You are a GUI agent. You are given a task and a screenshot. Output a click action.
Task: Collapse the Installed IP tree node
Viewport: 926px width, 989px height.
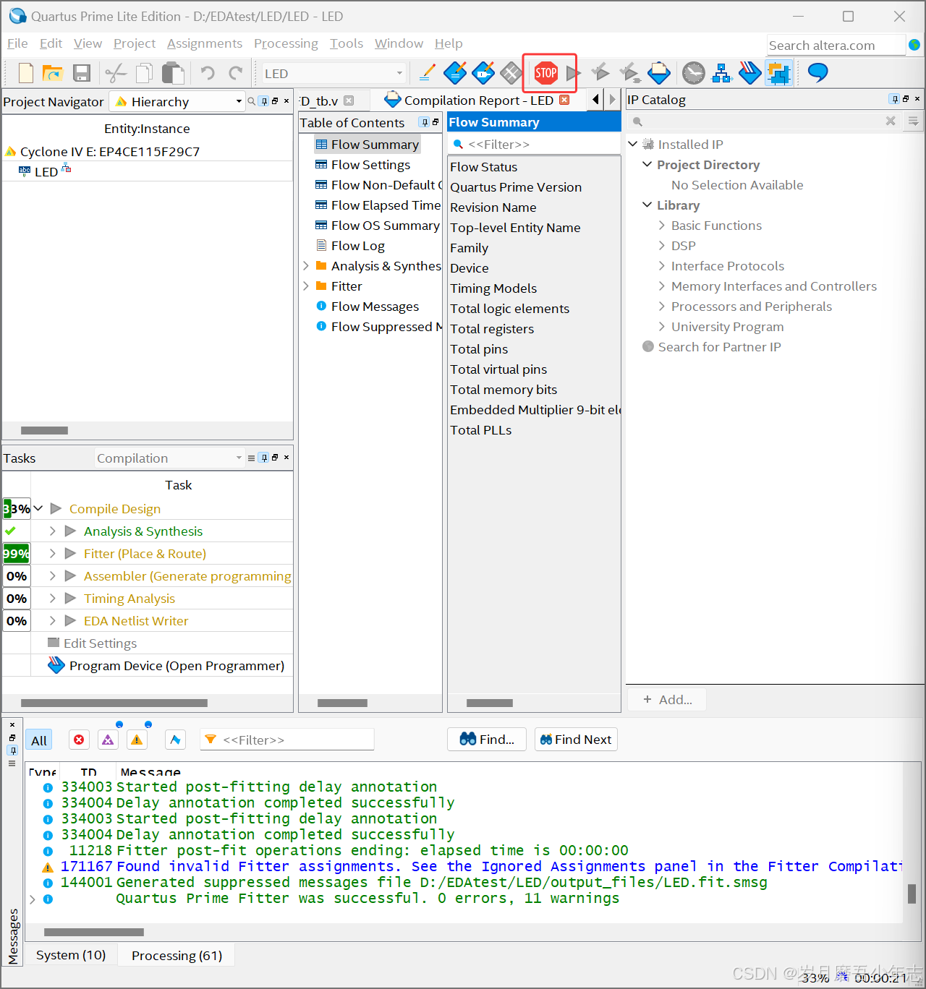point(633,144)
